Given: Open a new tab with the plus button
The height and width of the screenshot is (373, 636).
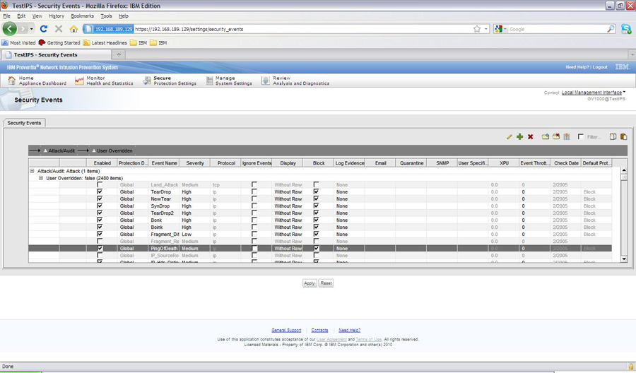Looking at the screenshot, I should point(119,54).
